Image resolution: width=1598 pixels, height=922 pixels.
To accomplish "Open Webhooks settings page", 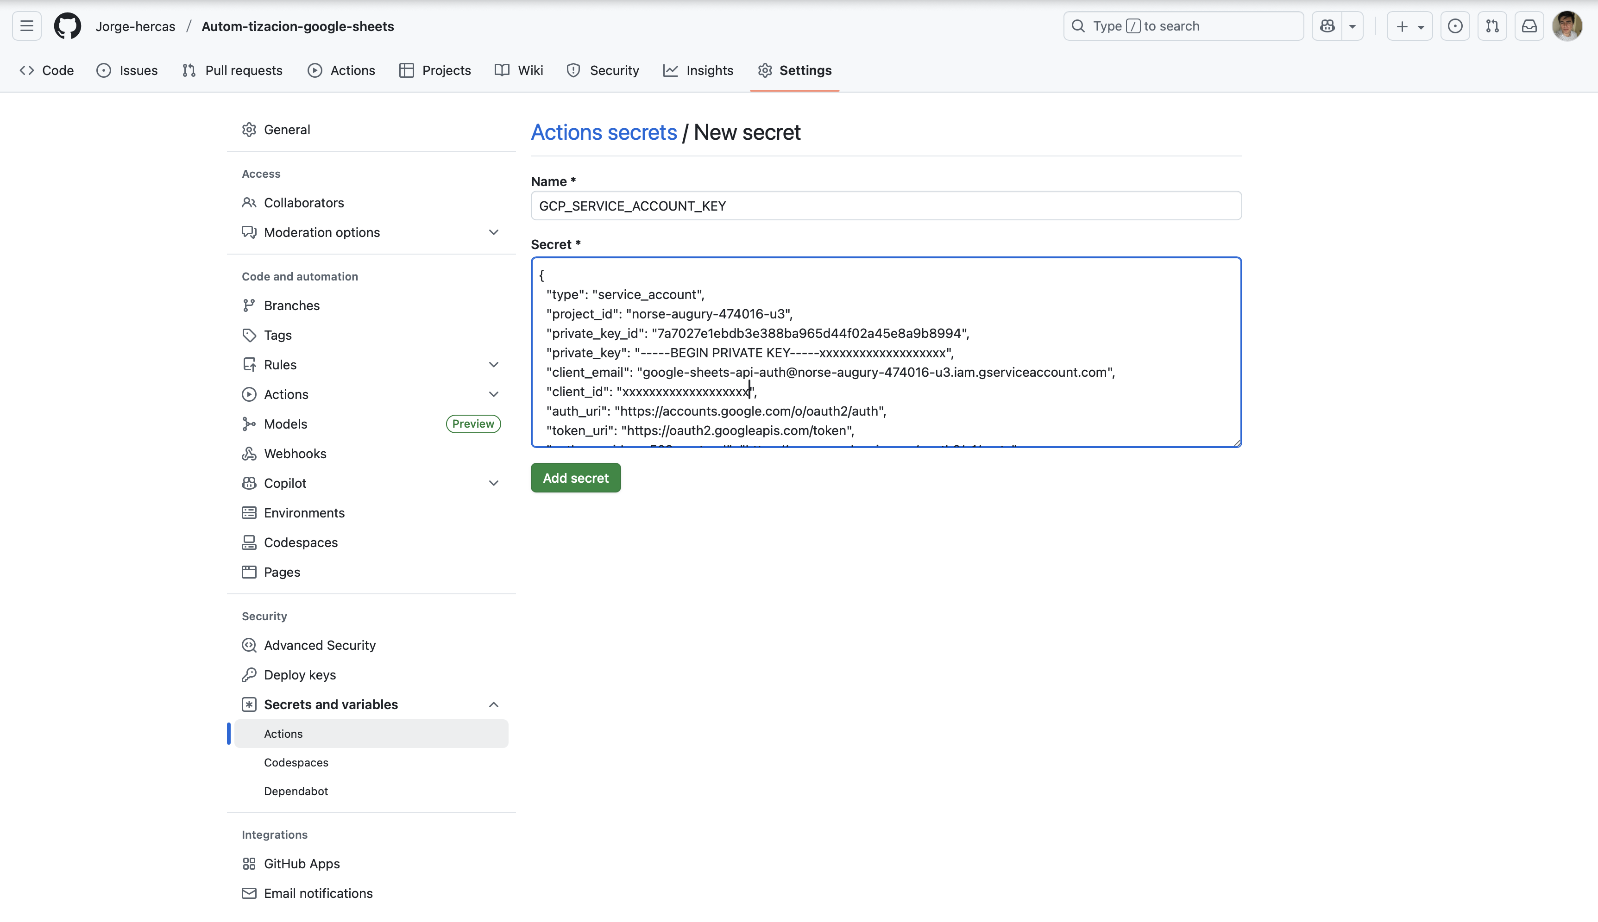I will coord(295,454).
